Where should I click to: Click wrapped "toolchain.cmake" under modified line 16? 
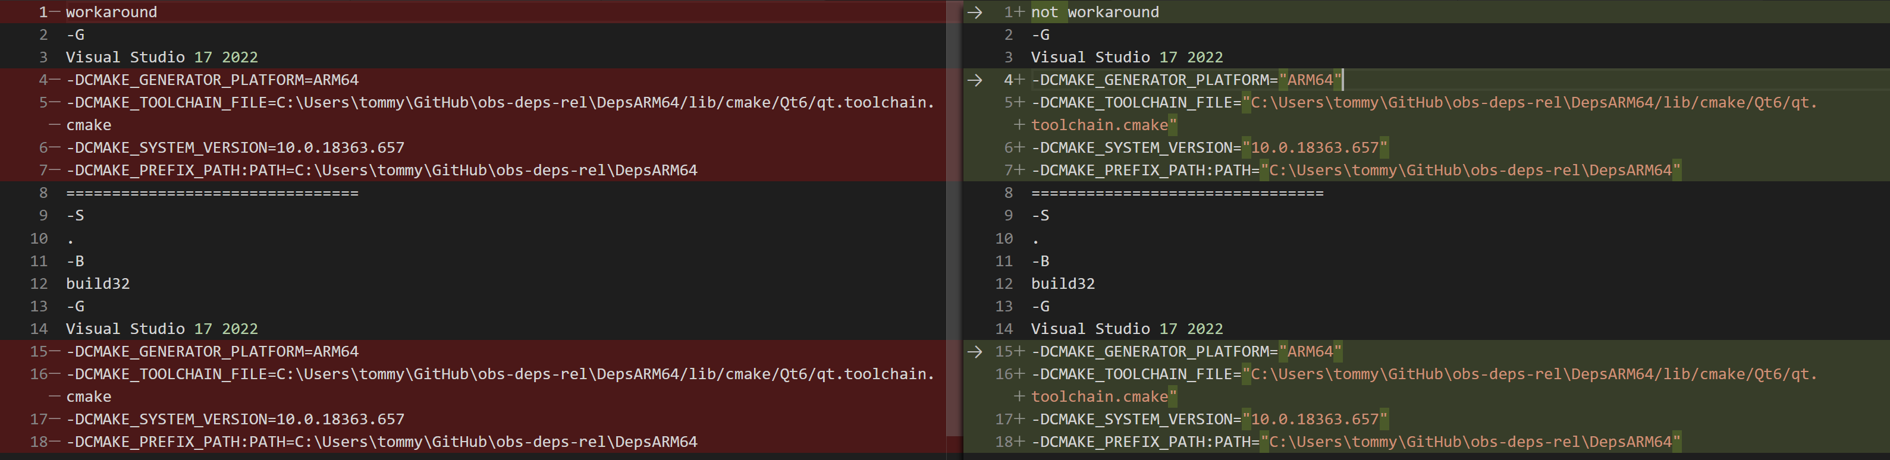(1104, 397)
